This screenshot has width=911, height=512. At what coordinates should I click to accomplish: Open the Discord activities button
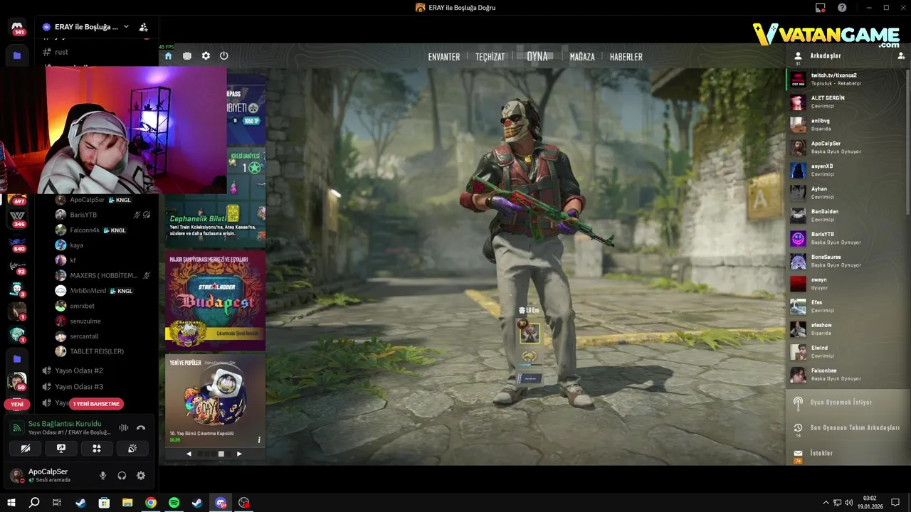tap(97, 448)
